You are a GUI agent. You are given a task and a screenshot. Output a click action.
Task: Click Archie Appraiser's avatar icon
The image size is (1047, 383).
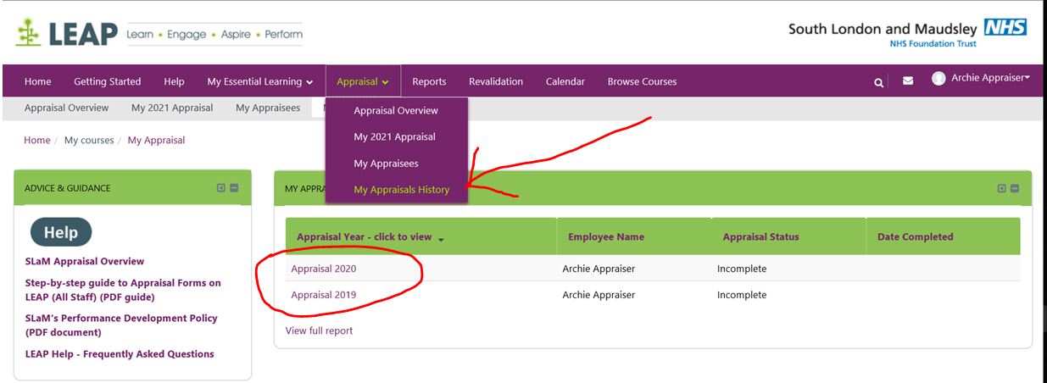[938, 78]
